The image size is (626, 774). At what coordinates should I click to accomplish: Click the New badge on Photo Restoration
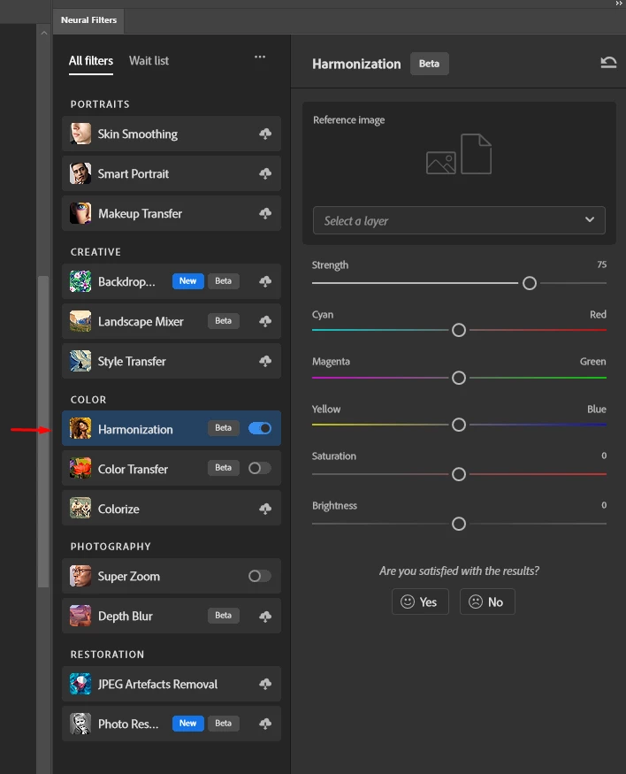click(x=188, y=724)
